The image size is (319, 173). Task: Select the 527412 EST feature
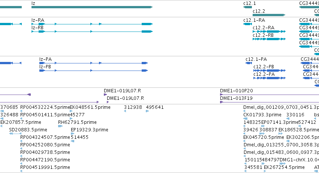pyautogui.click(x=299, y=126)
